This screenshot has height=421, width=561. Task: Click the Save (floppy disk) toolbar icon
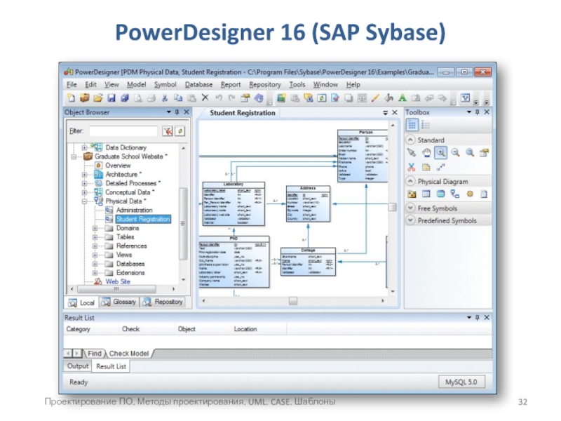click(x=111, y=98)
